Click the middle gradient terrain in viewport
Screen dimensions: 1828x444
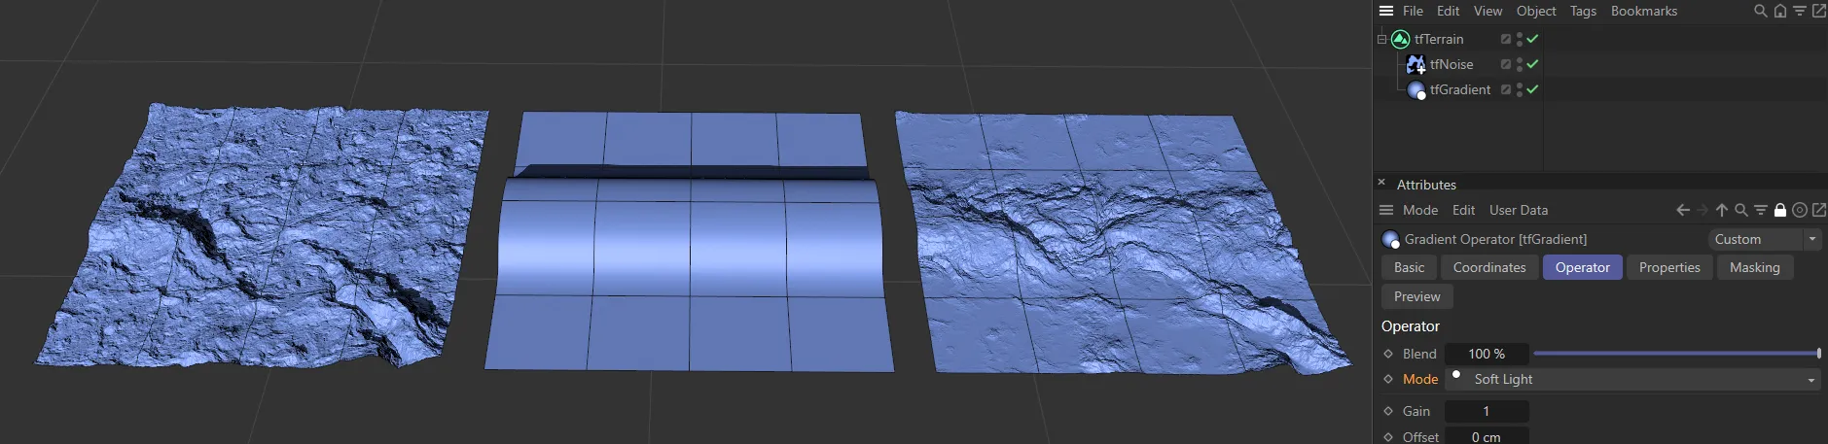690,241
